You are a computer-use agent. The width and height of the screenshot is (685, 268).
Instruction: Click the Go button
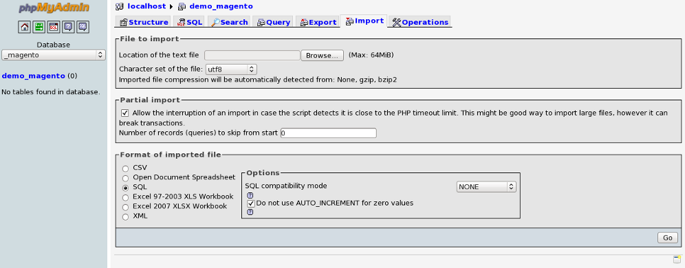(x=668, y=238)
